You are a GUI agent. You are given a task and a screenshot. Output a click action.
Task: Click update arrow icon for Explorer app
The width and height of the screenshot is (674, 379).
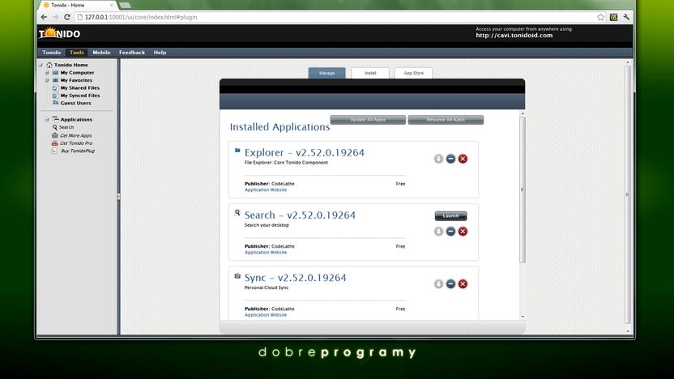(438, 159)
